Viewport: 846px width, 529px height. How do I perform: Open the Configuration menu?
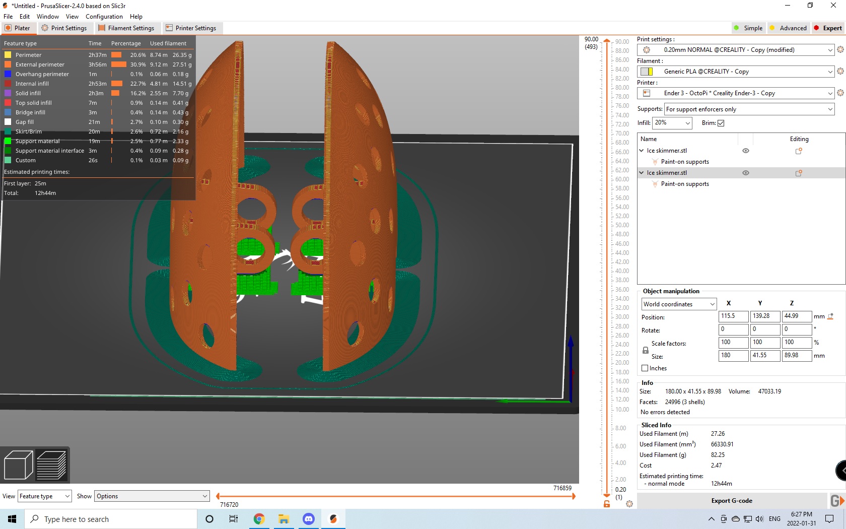tap(104, 17)
